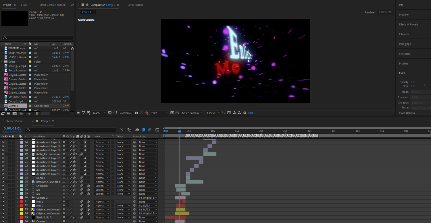Screen dimensions: 431x223
Task: Toggle visibility of the Enlighten layer
Action: 3,186
